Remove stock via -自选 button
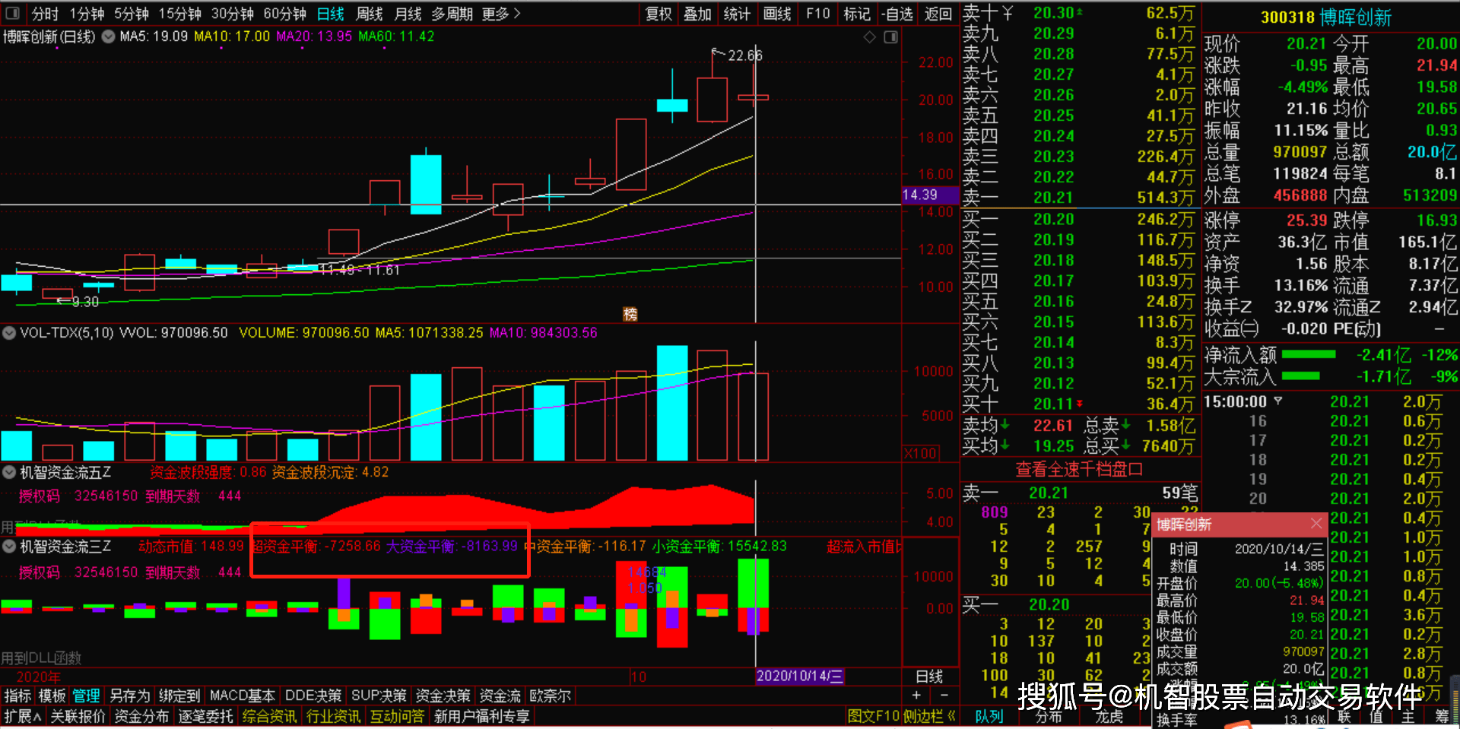This screenshot has width=1460, height=729. pos(897,14)
